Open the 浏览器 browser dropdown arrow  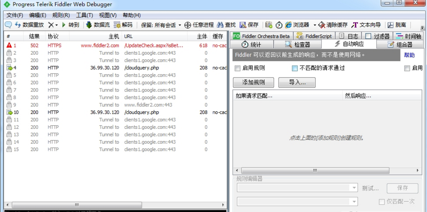tap(314, 25)
